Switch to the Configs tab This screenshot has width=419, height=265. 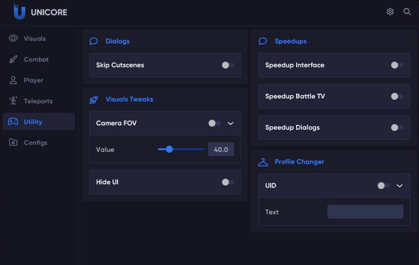click(39, 142)
